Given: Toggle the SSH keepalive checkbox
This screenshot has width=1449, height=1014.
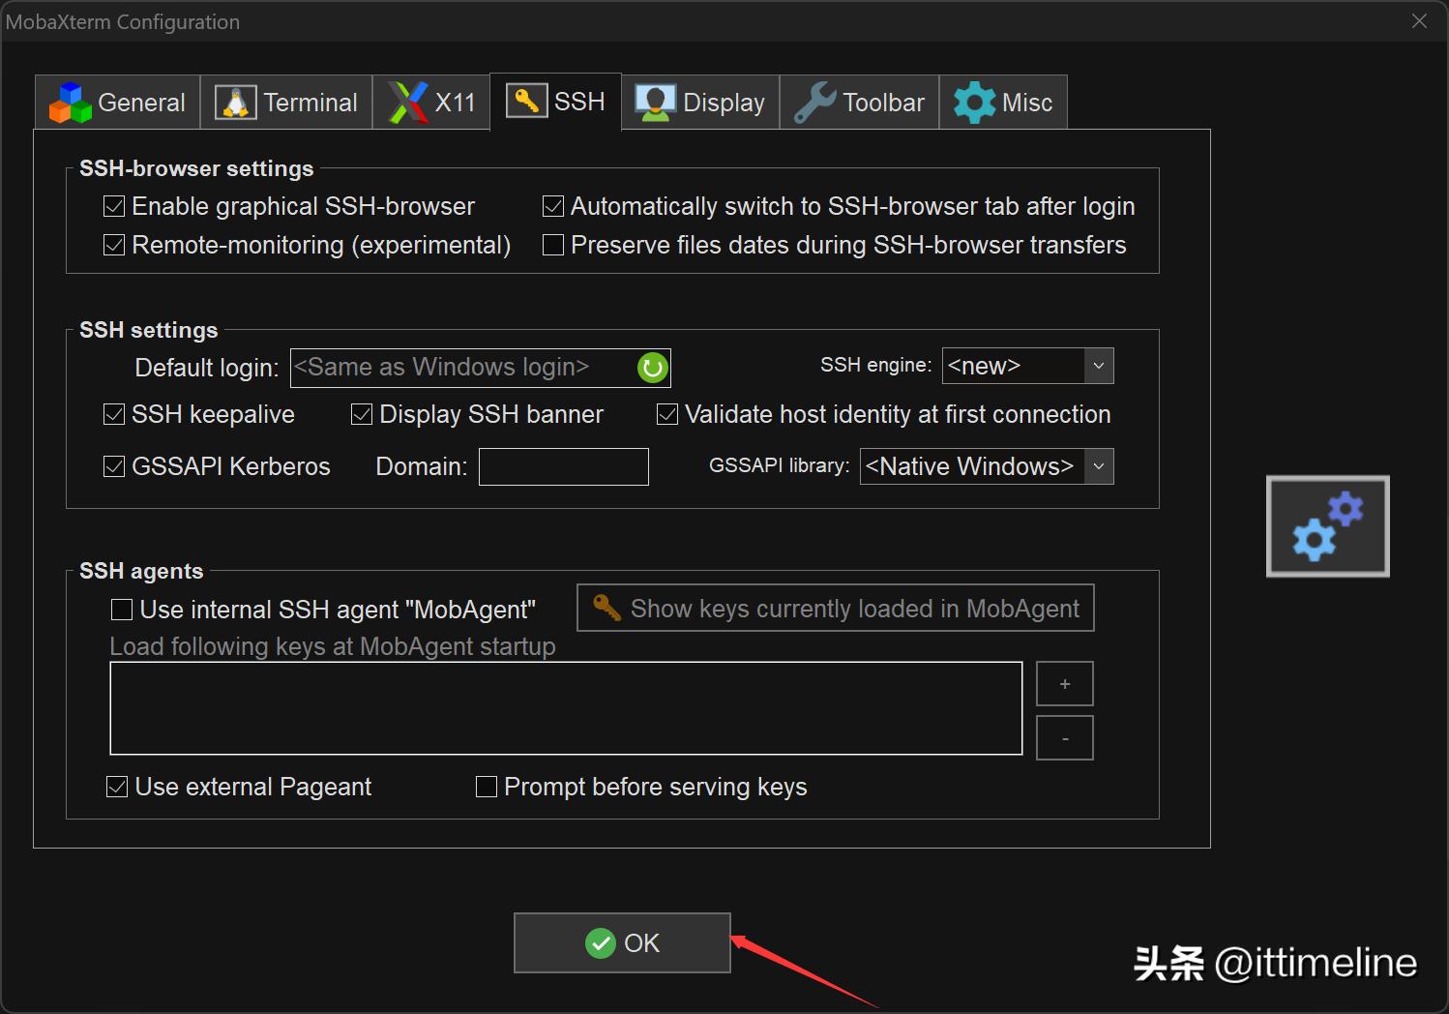Looking at the screenshot, I should click(x=114, y=414).
